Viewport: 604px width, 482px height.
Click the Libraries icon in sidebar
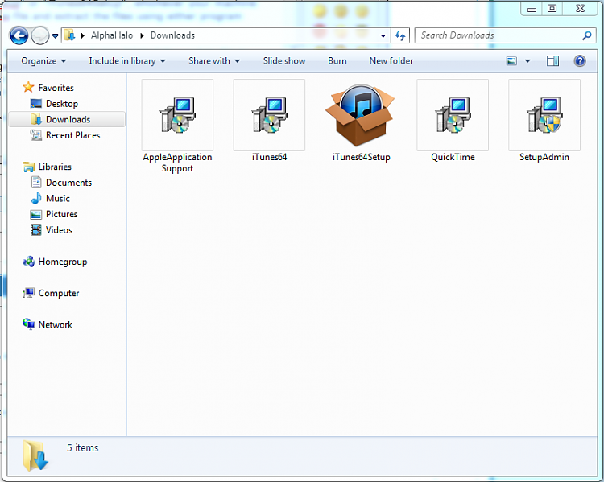coord(28,167)
